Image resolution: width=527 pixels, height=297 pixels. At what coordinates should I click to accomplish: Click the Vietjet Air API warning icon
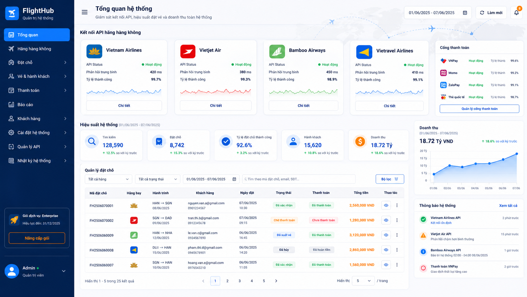tap(423, 235)
